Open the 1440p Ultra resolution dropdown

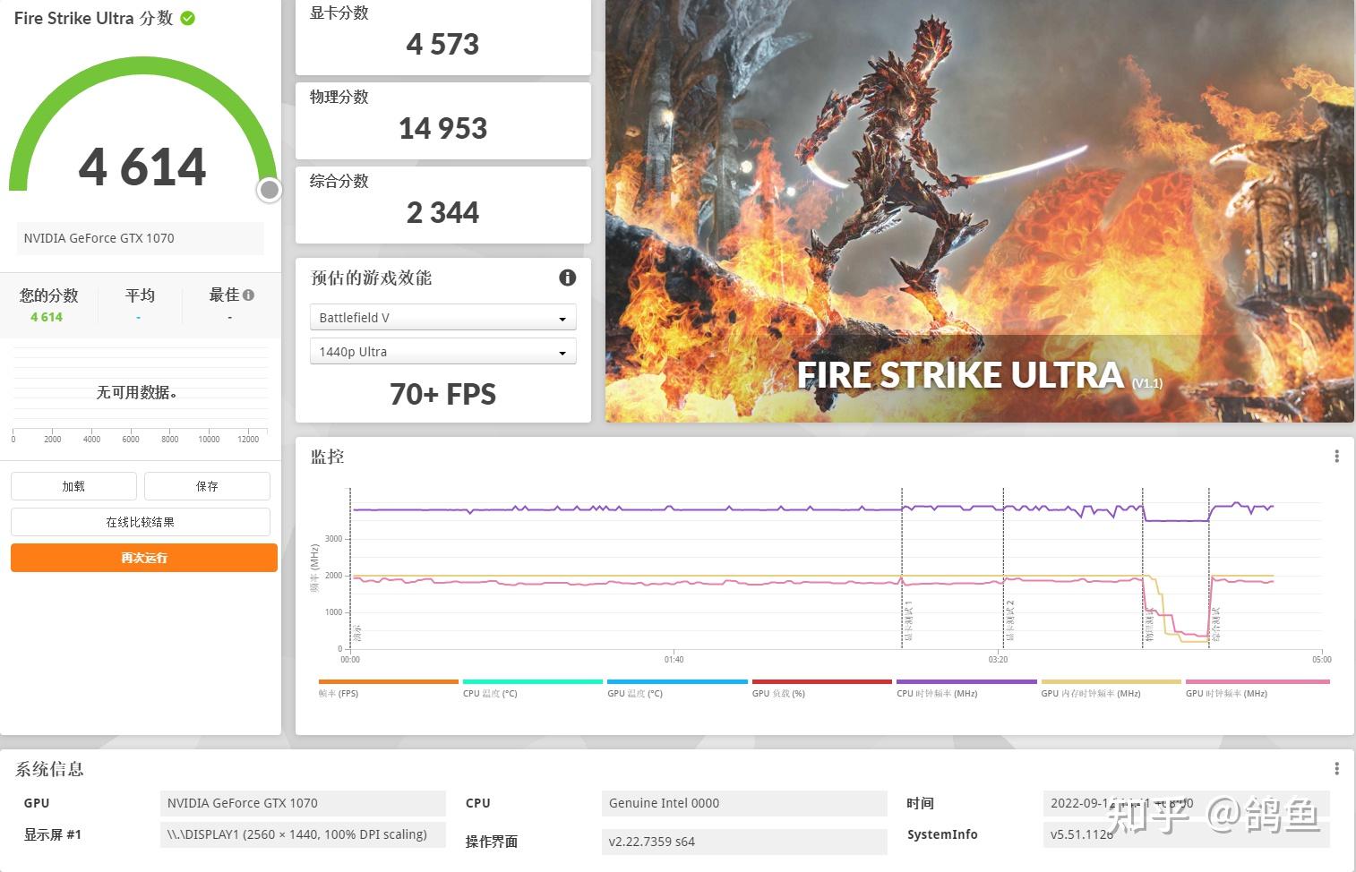[x=443, y=352]
